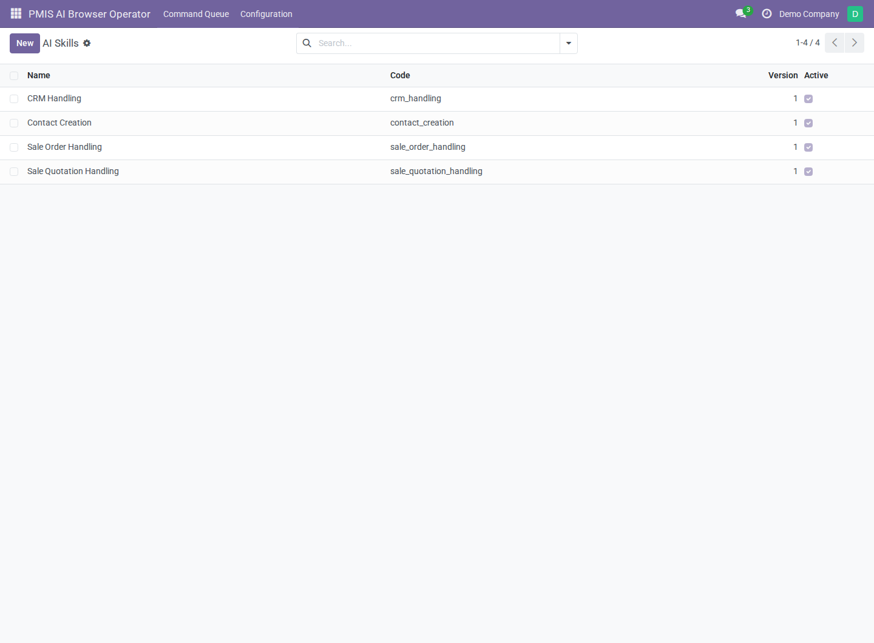Click the AI Skills gear actions icon
Image resolution: width=874 pixels, height=643 pixels.
pyautogui.click(x=87, y=43)
